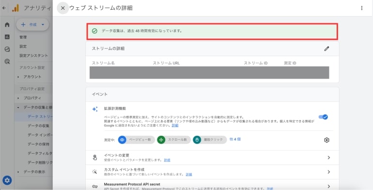Open 設定アシスタント menu item
Screen dimensions: 373x190
pos(33,55)
